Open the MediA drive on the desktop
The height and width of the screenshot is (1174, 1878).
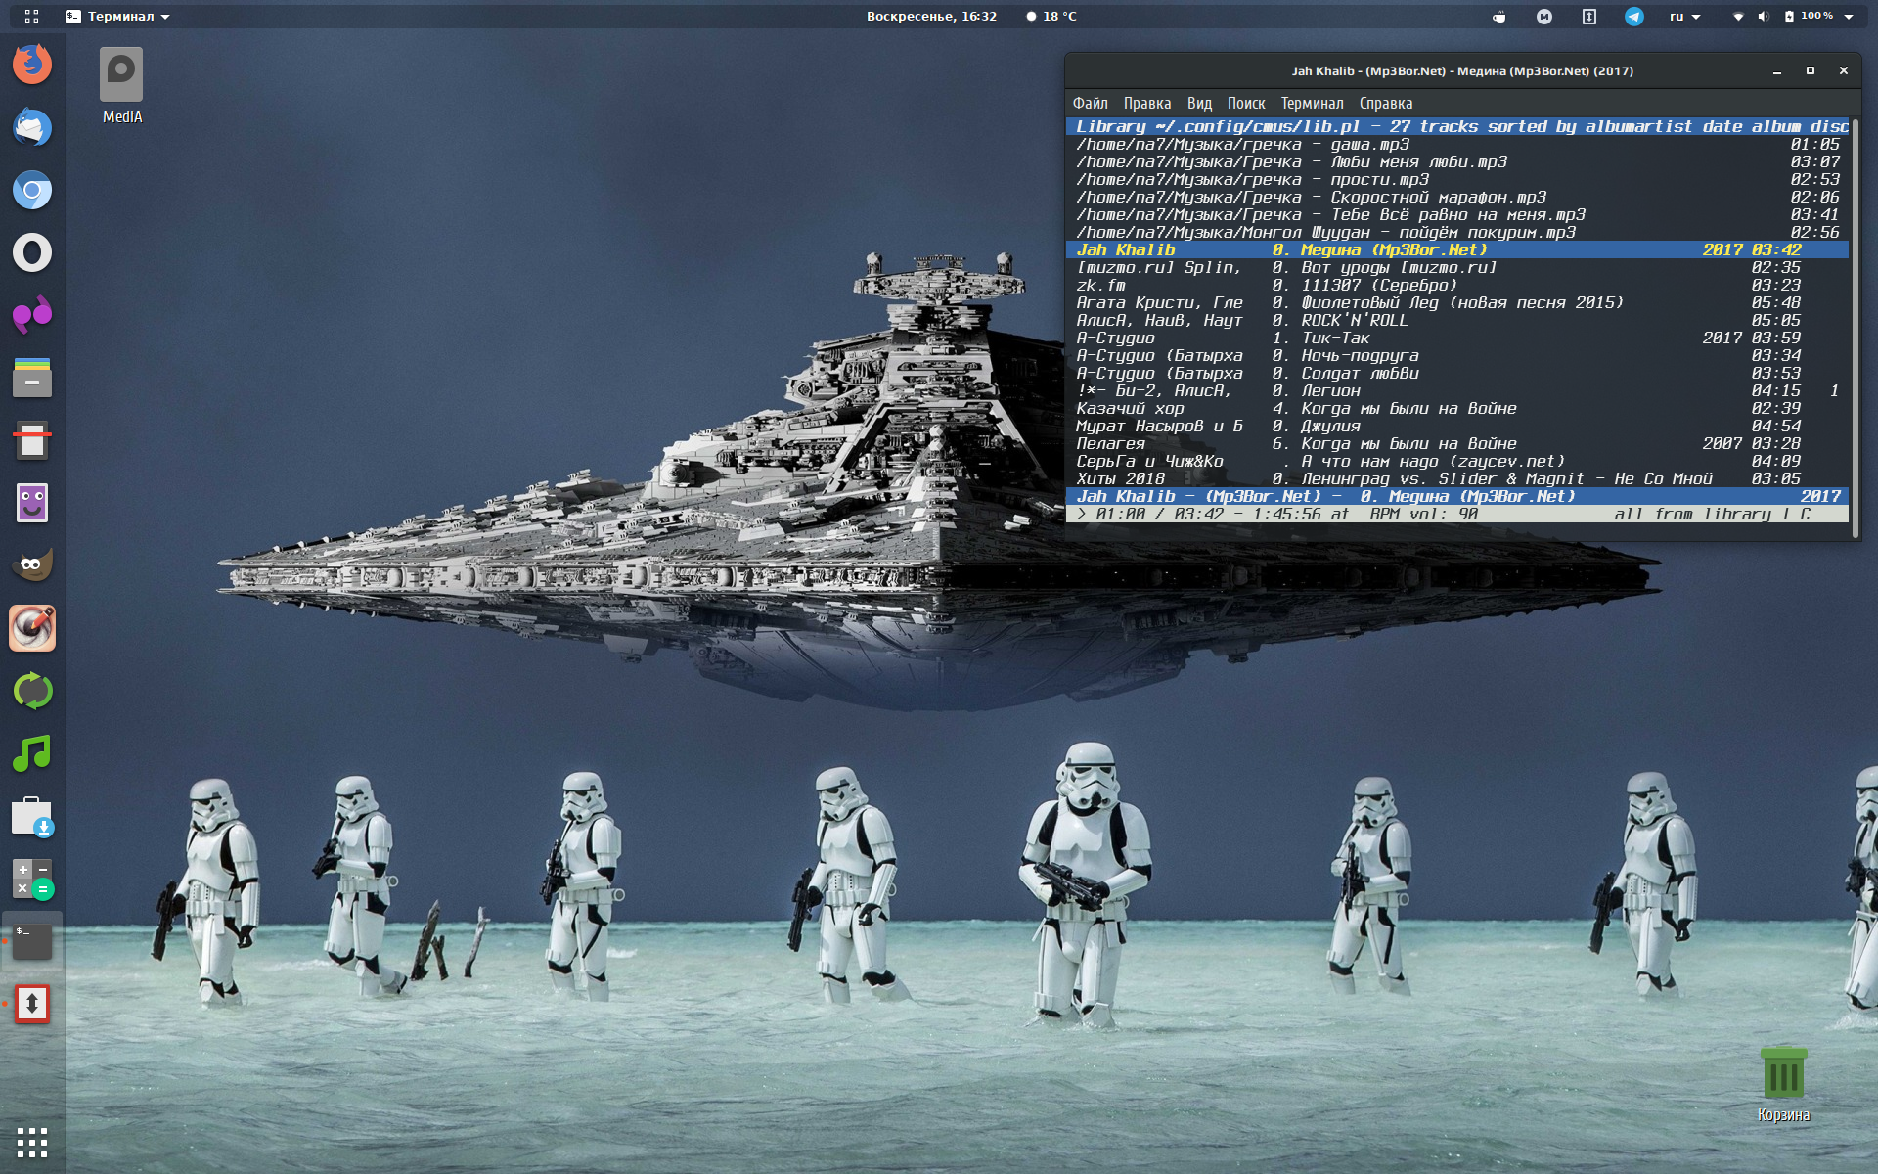pyautogui.click(x=121, y=86)
